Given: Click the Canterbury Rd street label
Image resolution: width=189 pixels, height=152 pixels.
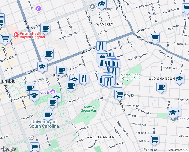Looking at the screenshot, I should click(x=172, y=11).
